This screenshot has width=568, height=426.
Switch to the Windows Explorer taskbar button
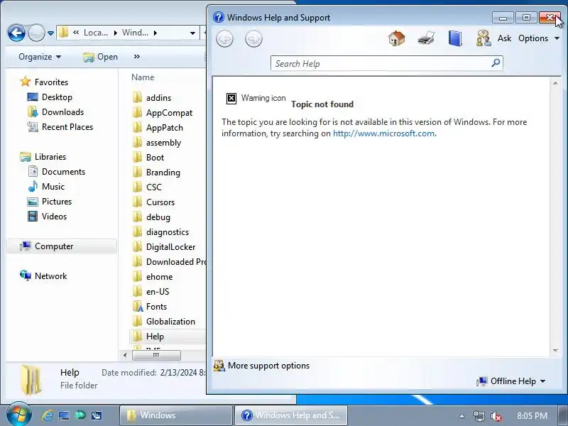175,415
